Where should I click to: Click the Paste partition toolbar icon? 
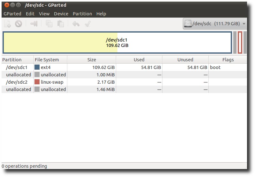[x=61, y=24]
